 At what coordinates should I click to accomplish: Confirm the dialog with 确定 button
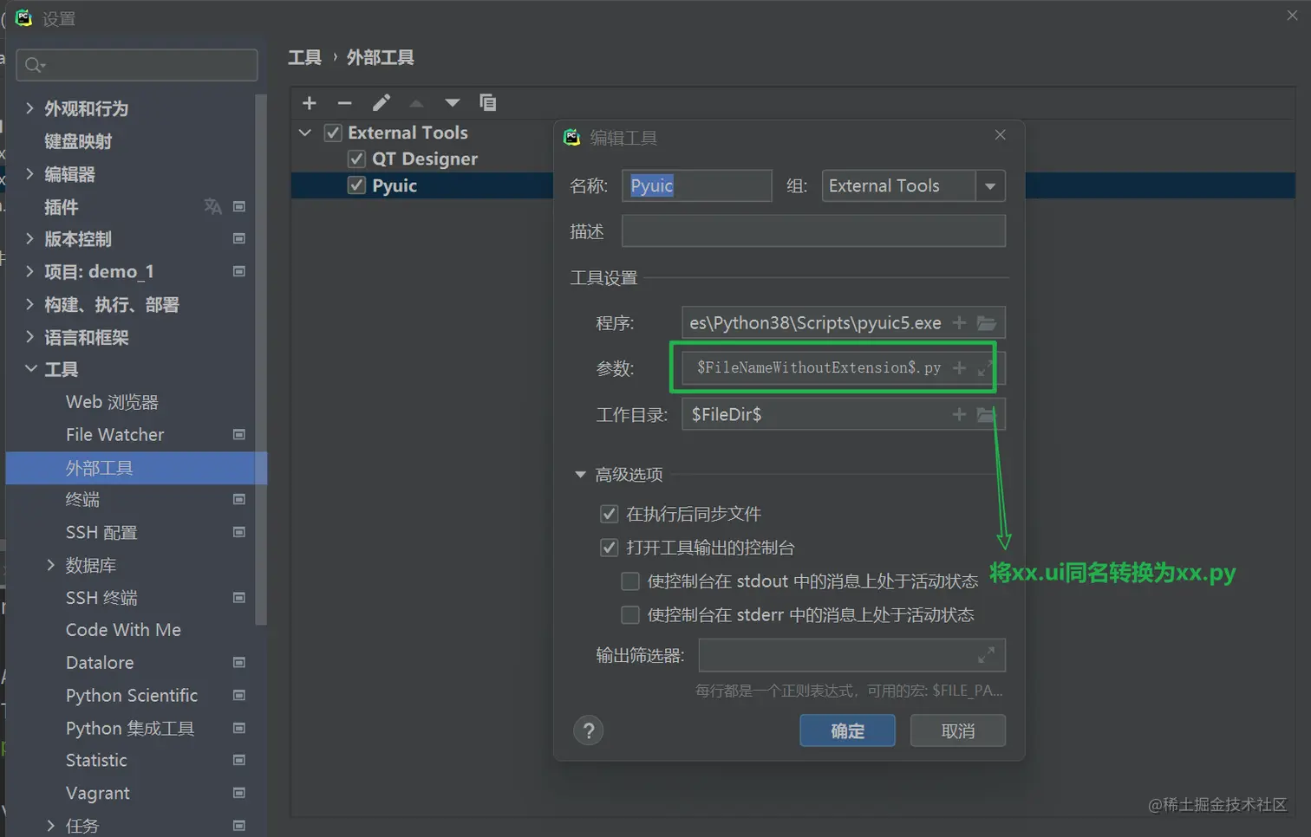(847, 731)
